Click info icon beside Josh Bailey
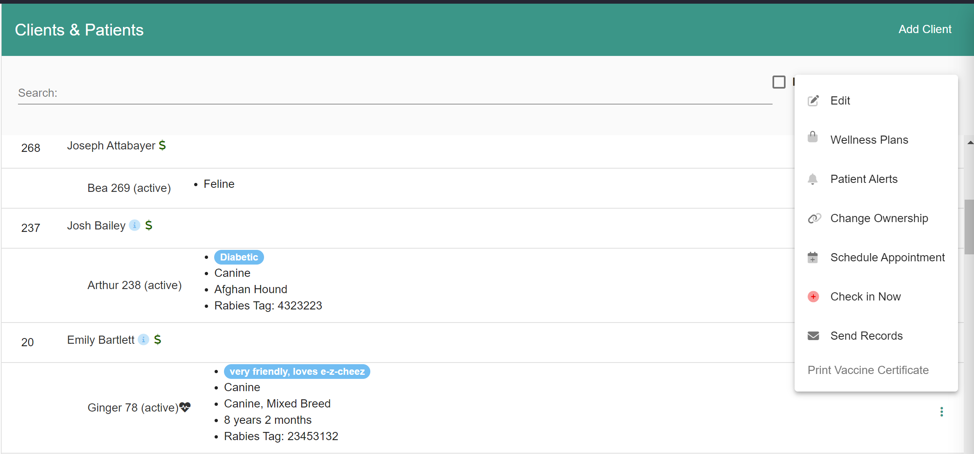This screenshot has width=974, height=454. (134, 225)
